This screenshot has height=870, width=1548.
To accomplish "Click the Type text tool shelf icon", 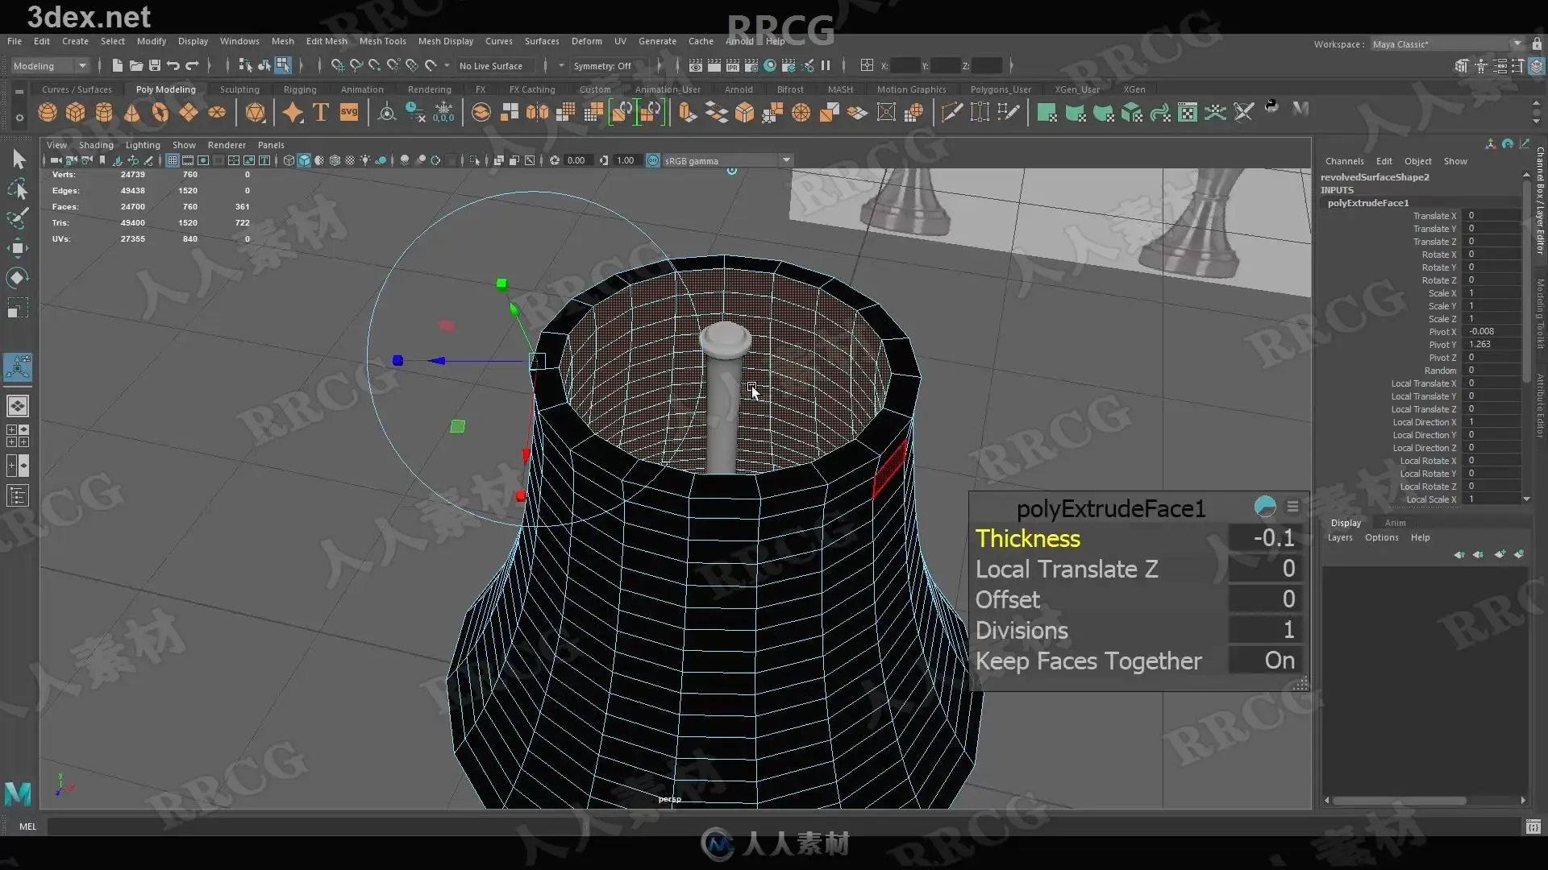I will pos(321,112).
